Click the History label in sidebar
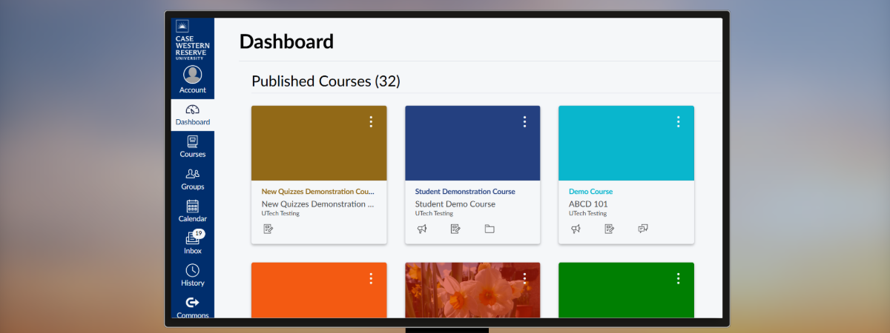 tap(193, 283)
